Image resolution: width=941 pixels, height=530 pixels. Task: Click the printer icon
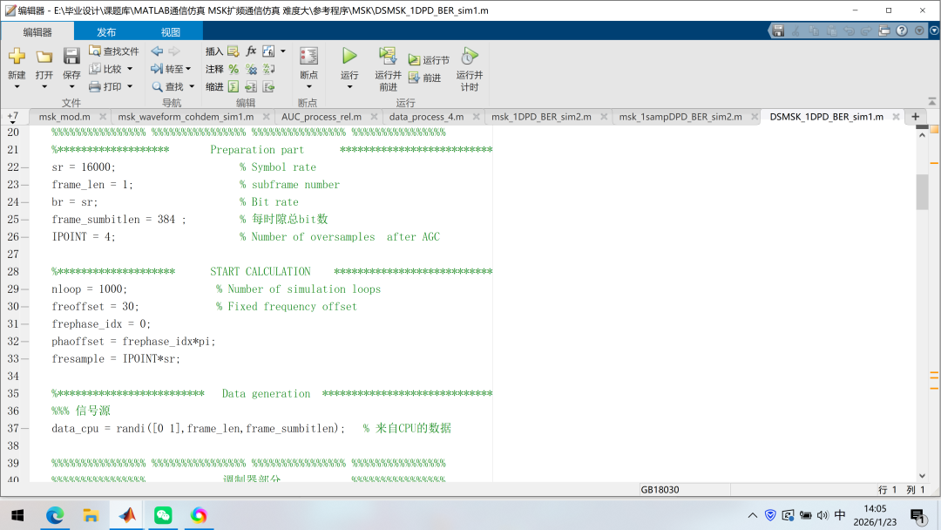(95, 86)
